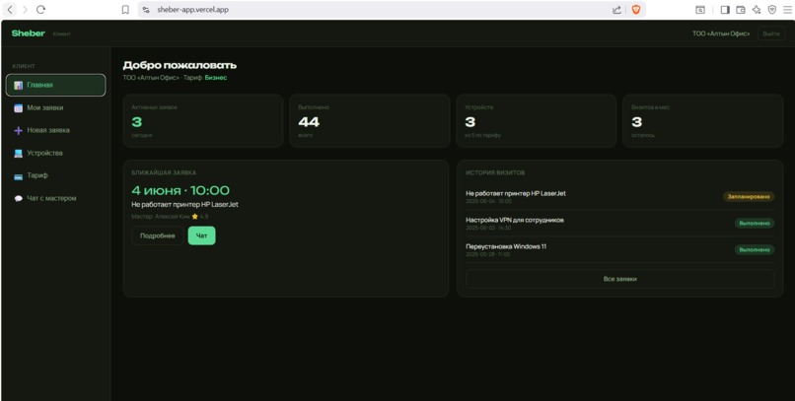795x401 pixels.
Task: Go forward with browser arrow
Action: 25,10
